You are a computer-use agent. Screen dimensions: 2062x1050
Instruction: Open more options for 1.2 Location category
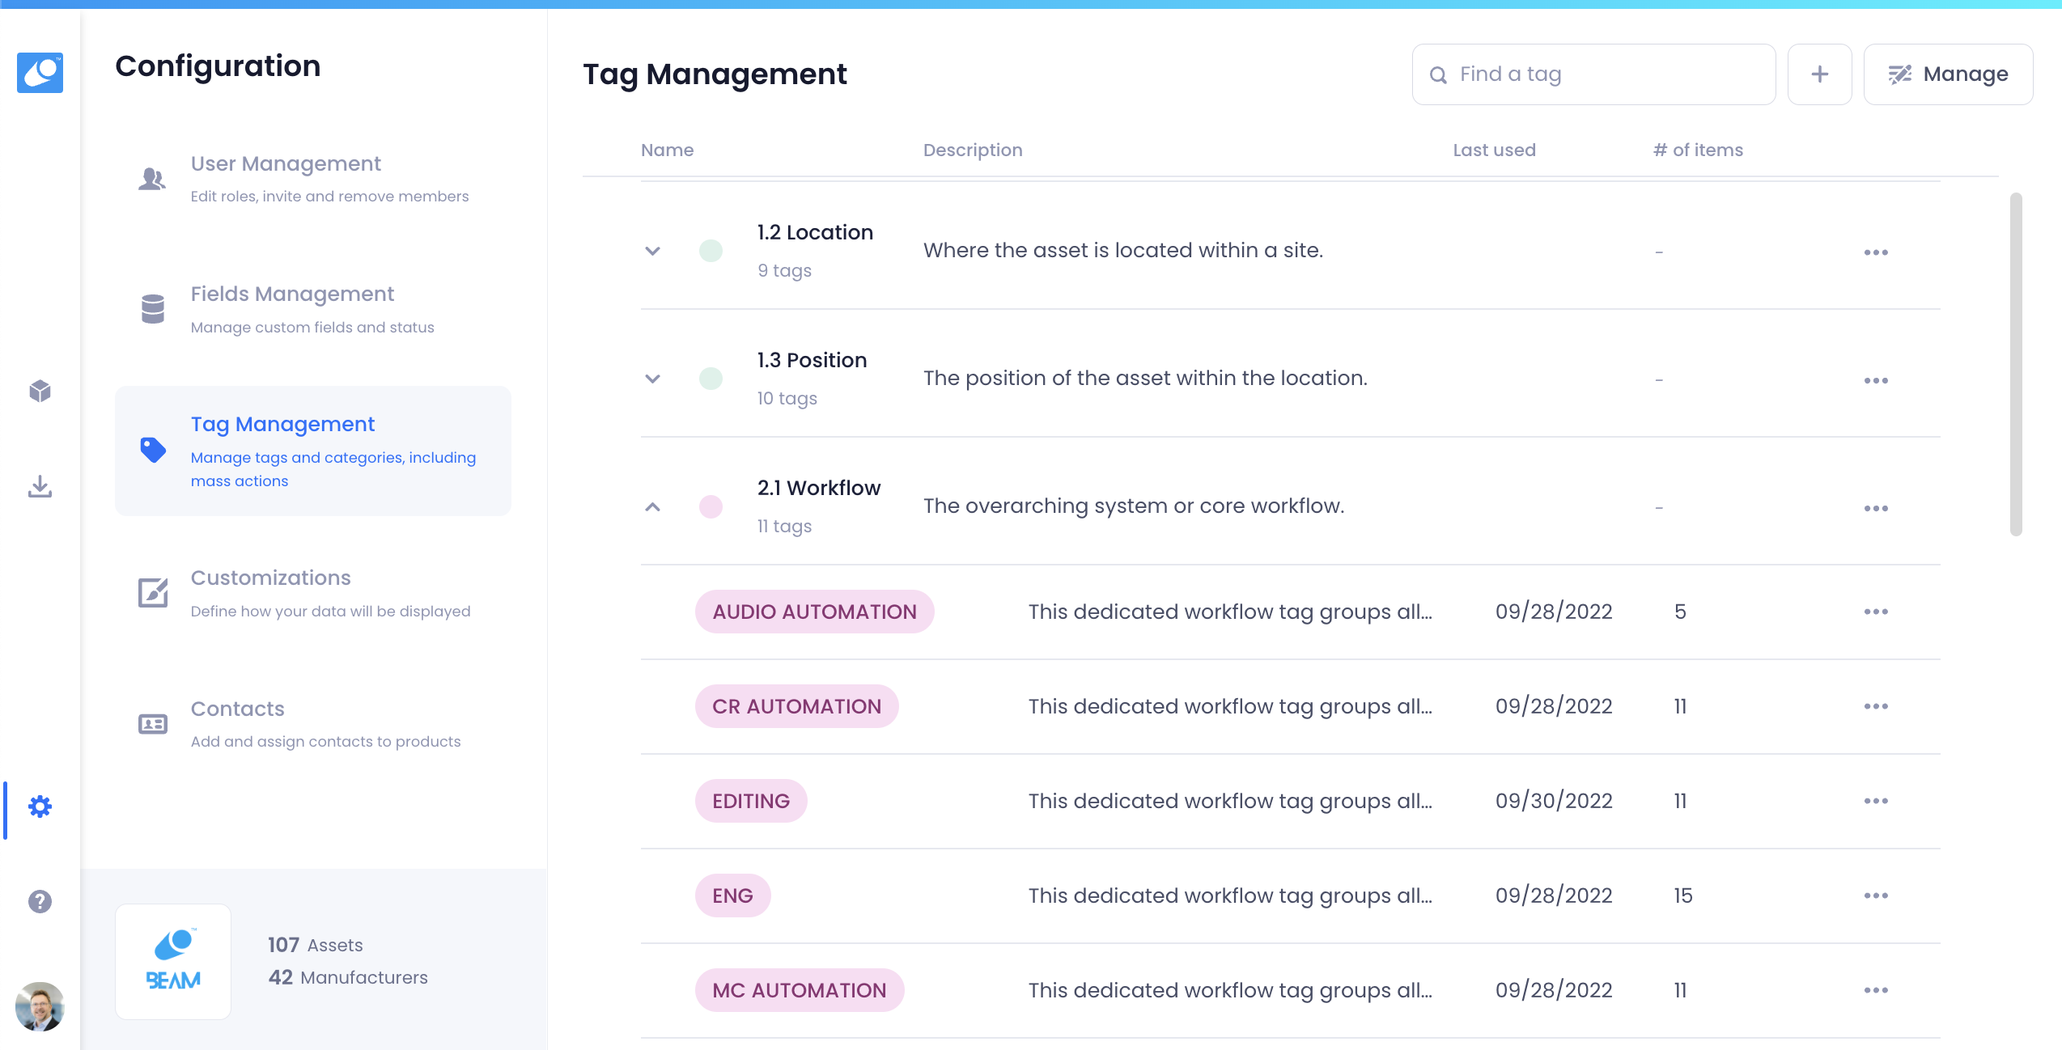tap(1875, 252)
